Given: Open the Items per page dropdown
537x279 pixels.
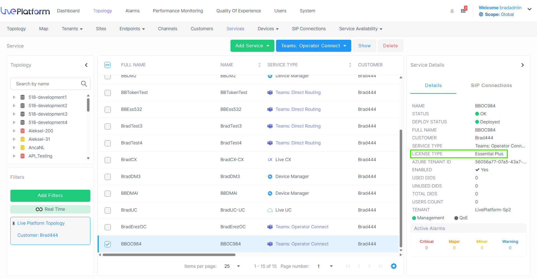Looking at the screenshot, I should [x=238, y=266].
